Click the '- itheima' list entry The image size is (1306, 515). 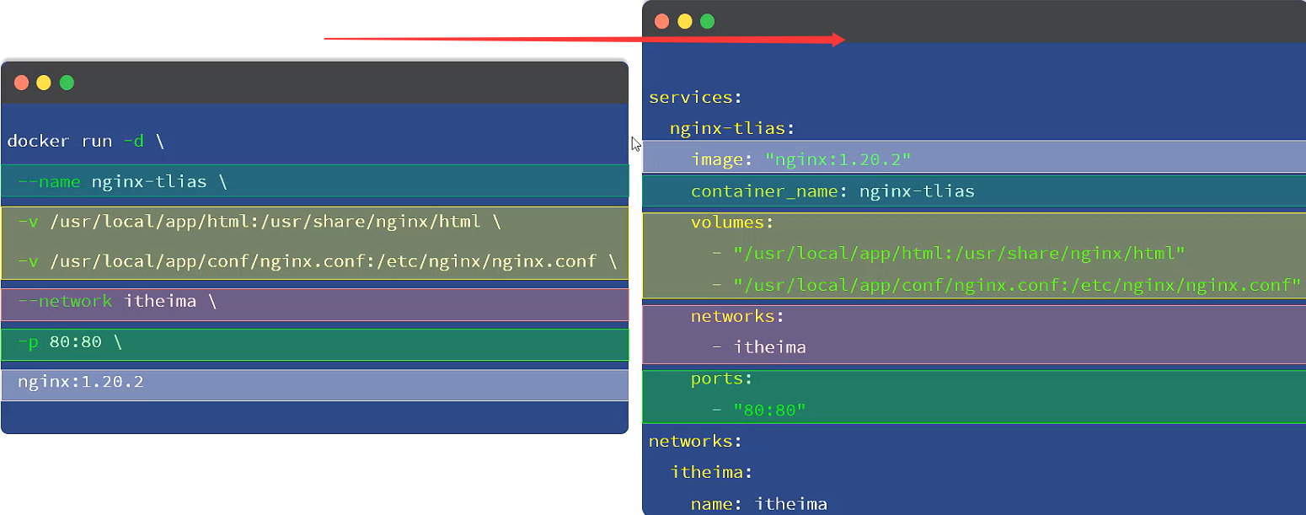[x=759, y=347]
